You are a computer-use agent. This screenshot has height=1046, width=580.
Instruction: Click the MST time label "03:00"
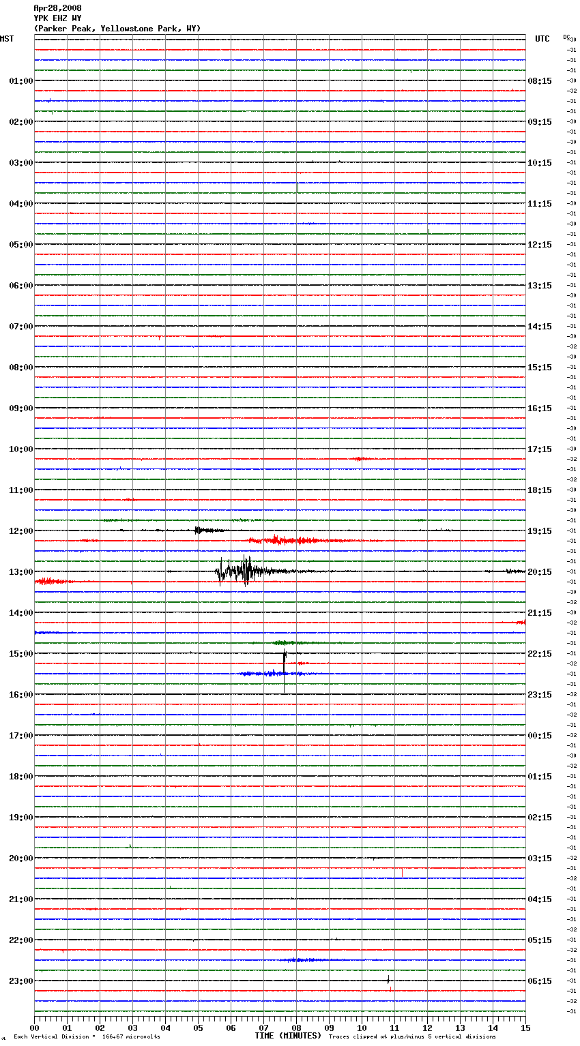click(x=21, y=163)
